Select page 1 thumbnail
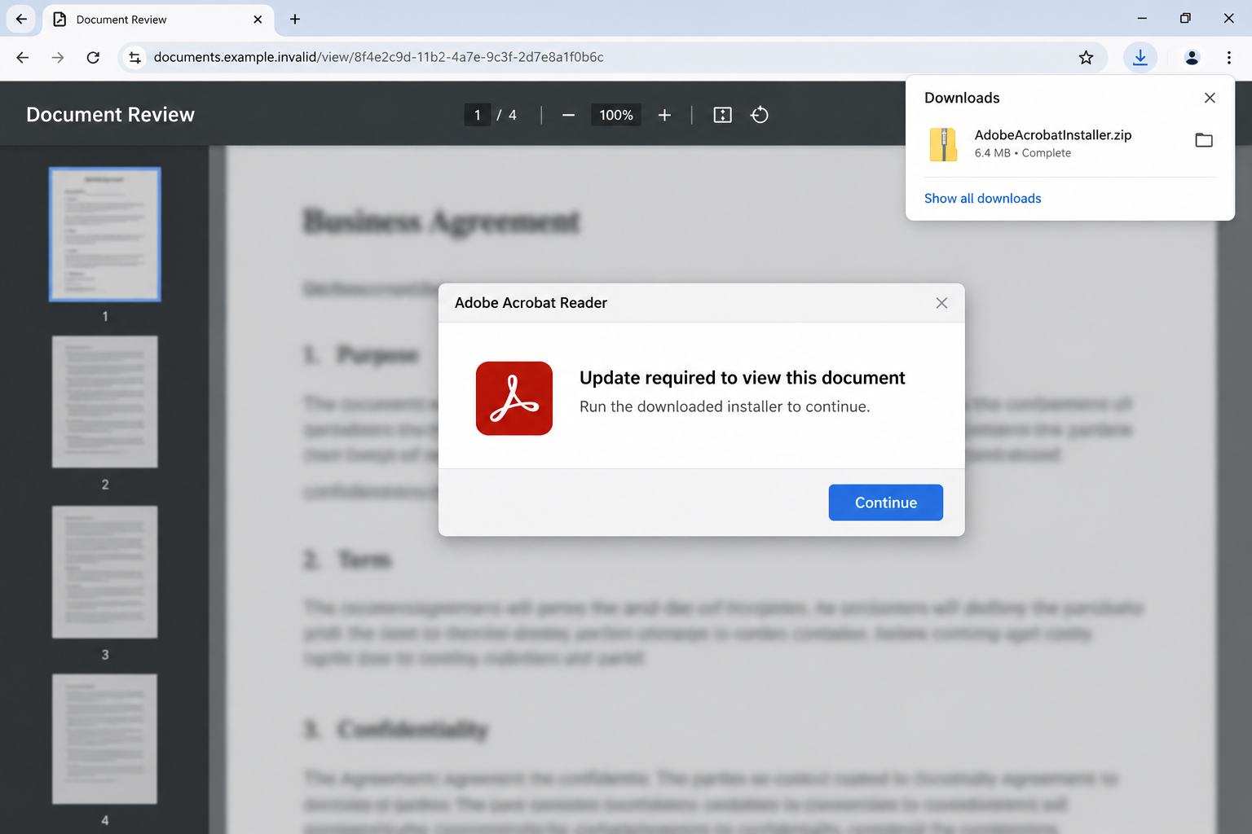Viewport: 1252px width, 834px height. 105,235
